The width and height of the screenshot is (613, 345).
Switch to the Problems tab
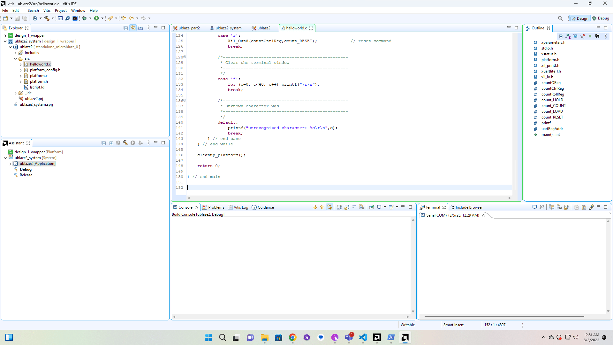click(216, 207)
